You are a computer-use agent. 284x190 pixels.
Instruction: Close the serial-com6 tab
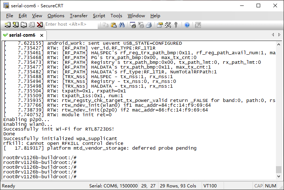(42, 35)
